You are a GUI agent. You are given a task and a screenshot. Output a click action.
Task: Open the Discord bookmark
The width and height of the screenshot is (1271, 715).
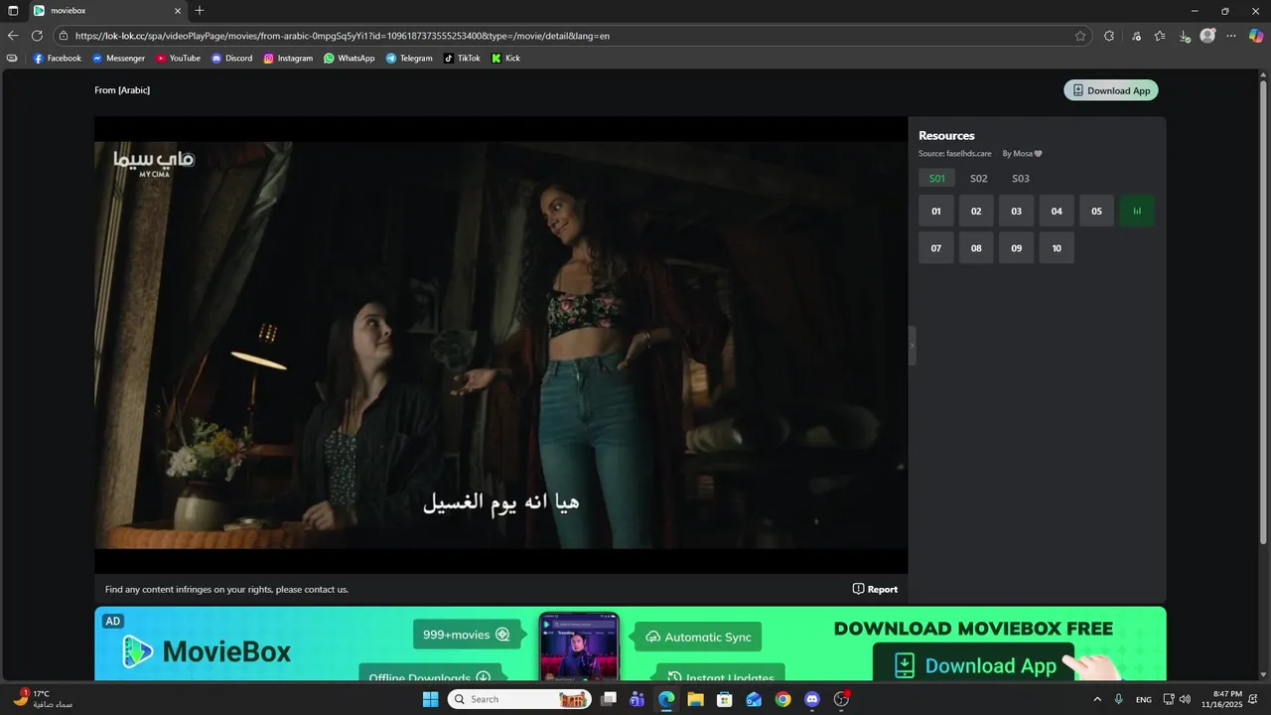(x=231, y=59)
